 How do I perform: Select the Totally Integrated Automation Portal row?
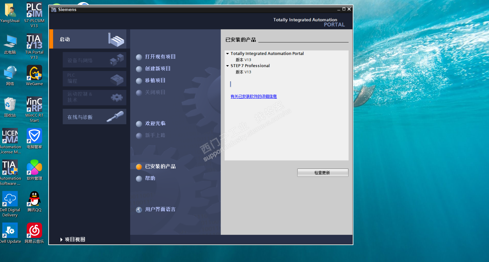pyautogui.click(x=267, y=54)
